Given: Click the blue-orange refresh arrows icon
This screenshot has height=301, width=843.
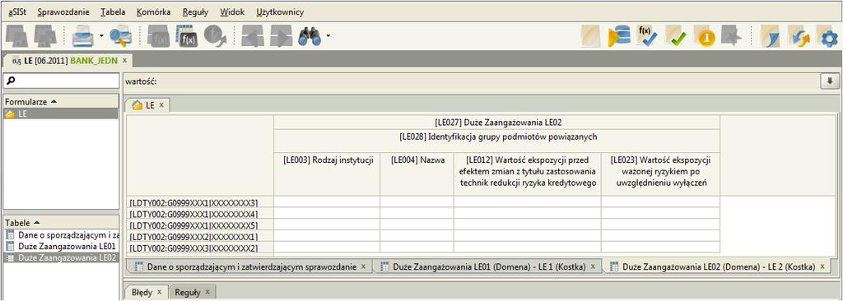Looking at the screenshot, I should pos(799,36).
